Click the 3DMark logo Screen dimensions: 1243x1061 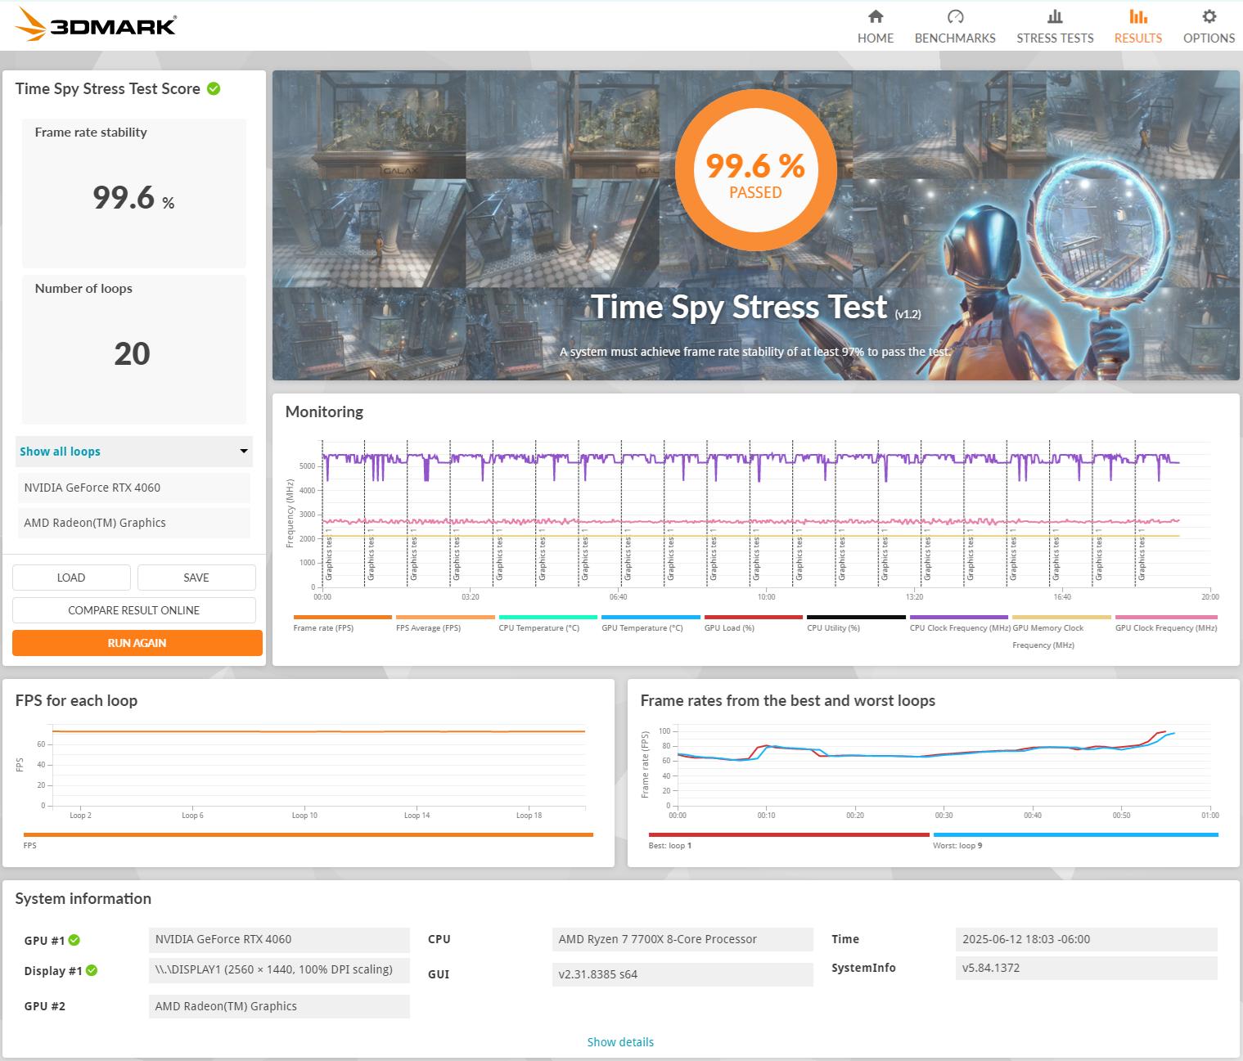(97, 25)
